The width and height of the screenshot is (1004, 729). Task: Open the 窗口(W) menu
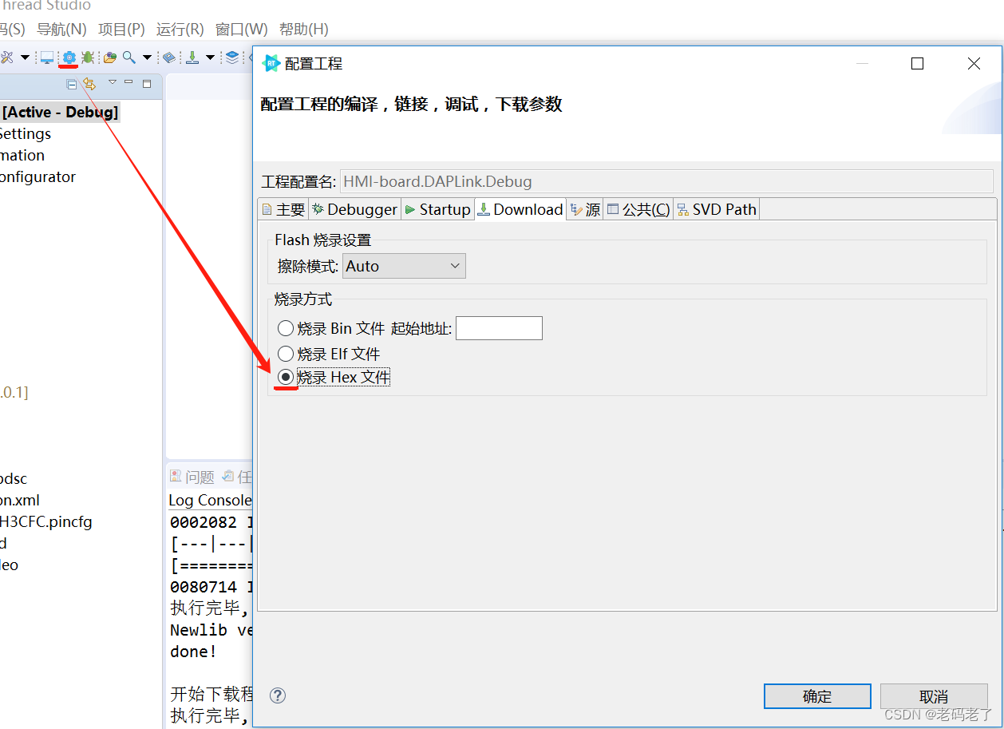pos(240,30)
